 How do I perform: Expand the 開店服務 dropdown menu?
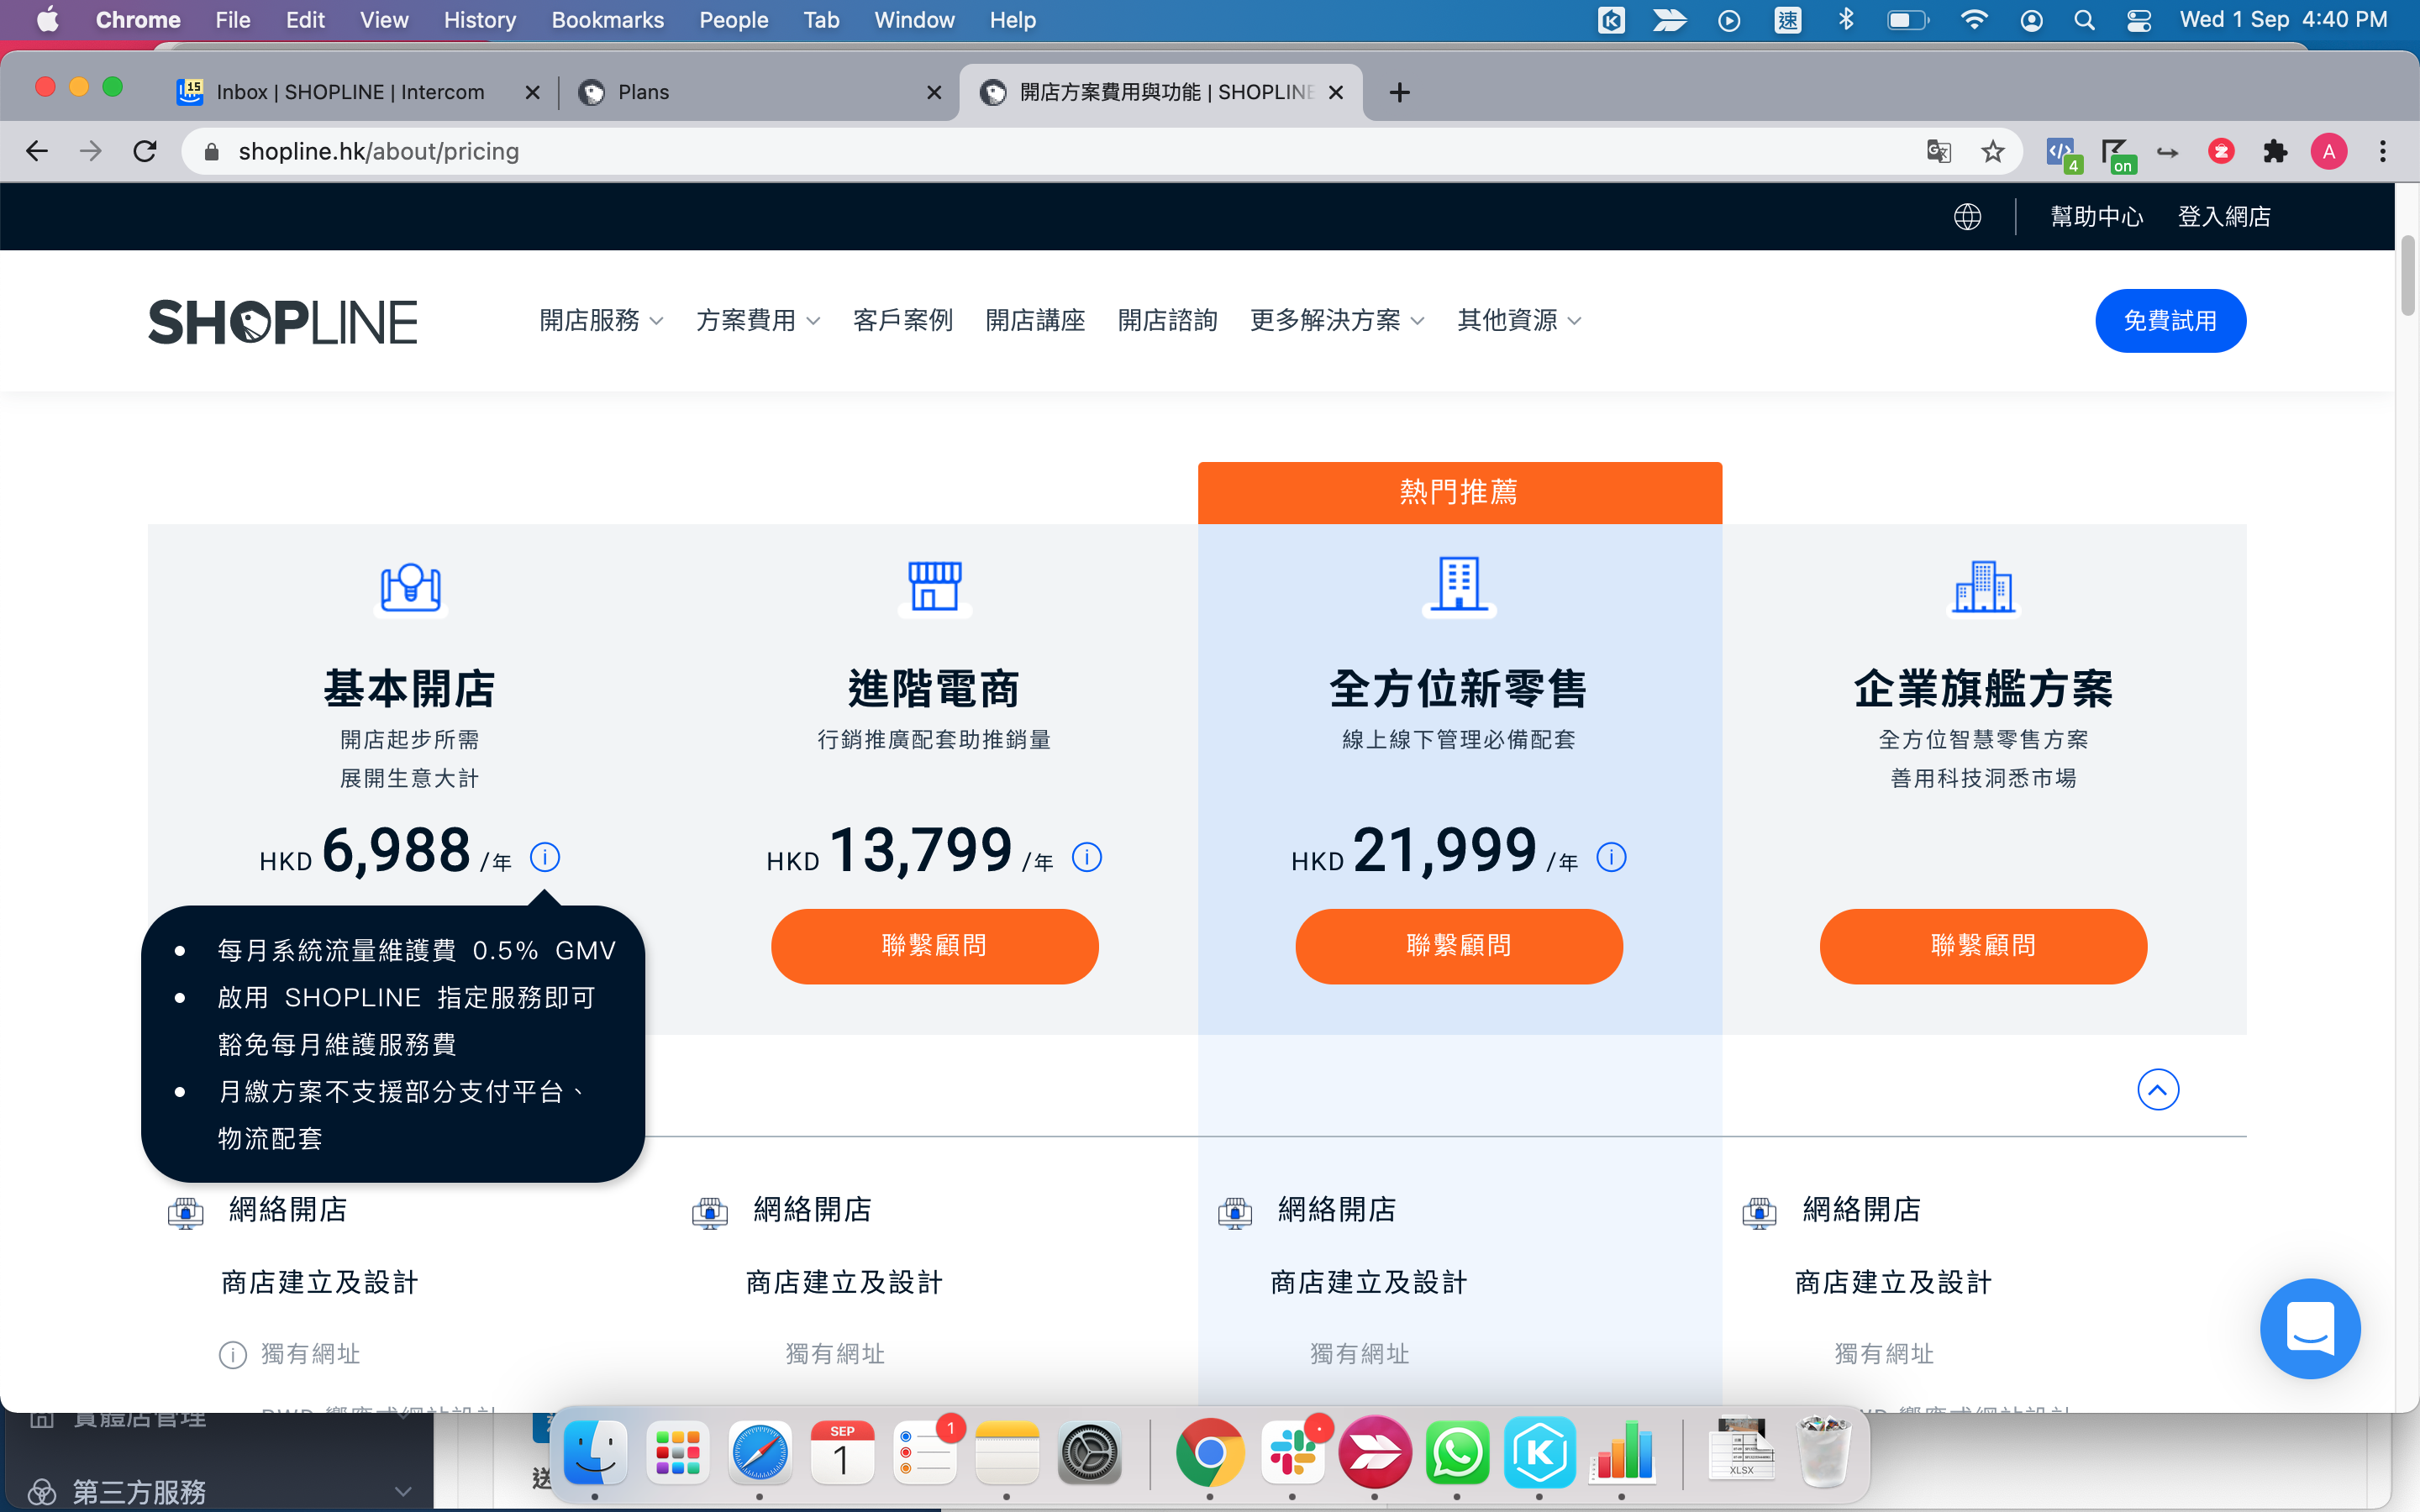601,321
